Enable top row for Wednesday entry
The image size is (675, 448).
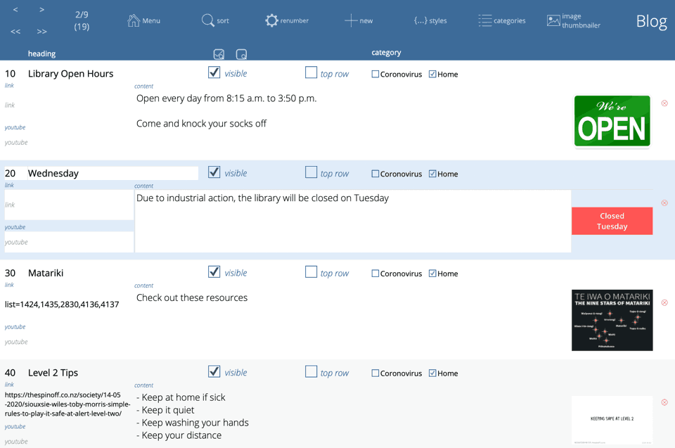click(x=311, y=172)
